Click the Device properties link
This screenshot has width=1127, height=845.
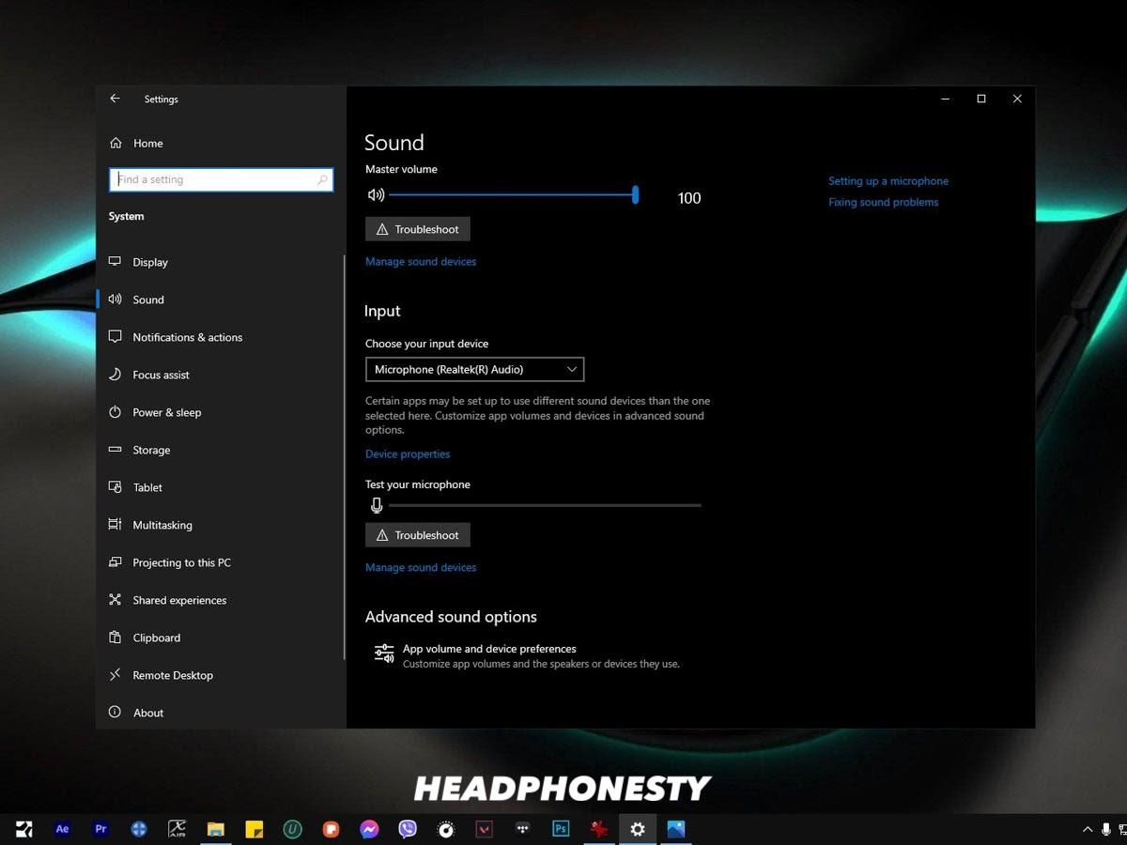(x=408, y=453)
